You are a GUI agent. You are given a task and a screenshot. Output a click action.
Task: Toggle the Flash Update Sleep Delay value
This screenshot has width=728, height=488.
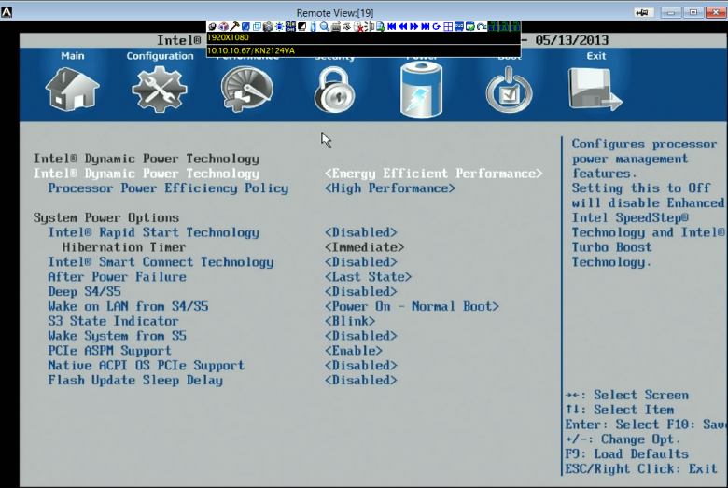click(x=361, y=381)
